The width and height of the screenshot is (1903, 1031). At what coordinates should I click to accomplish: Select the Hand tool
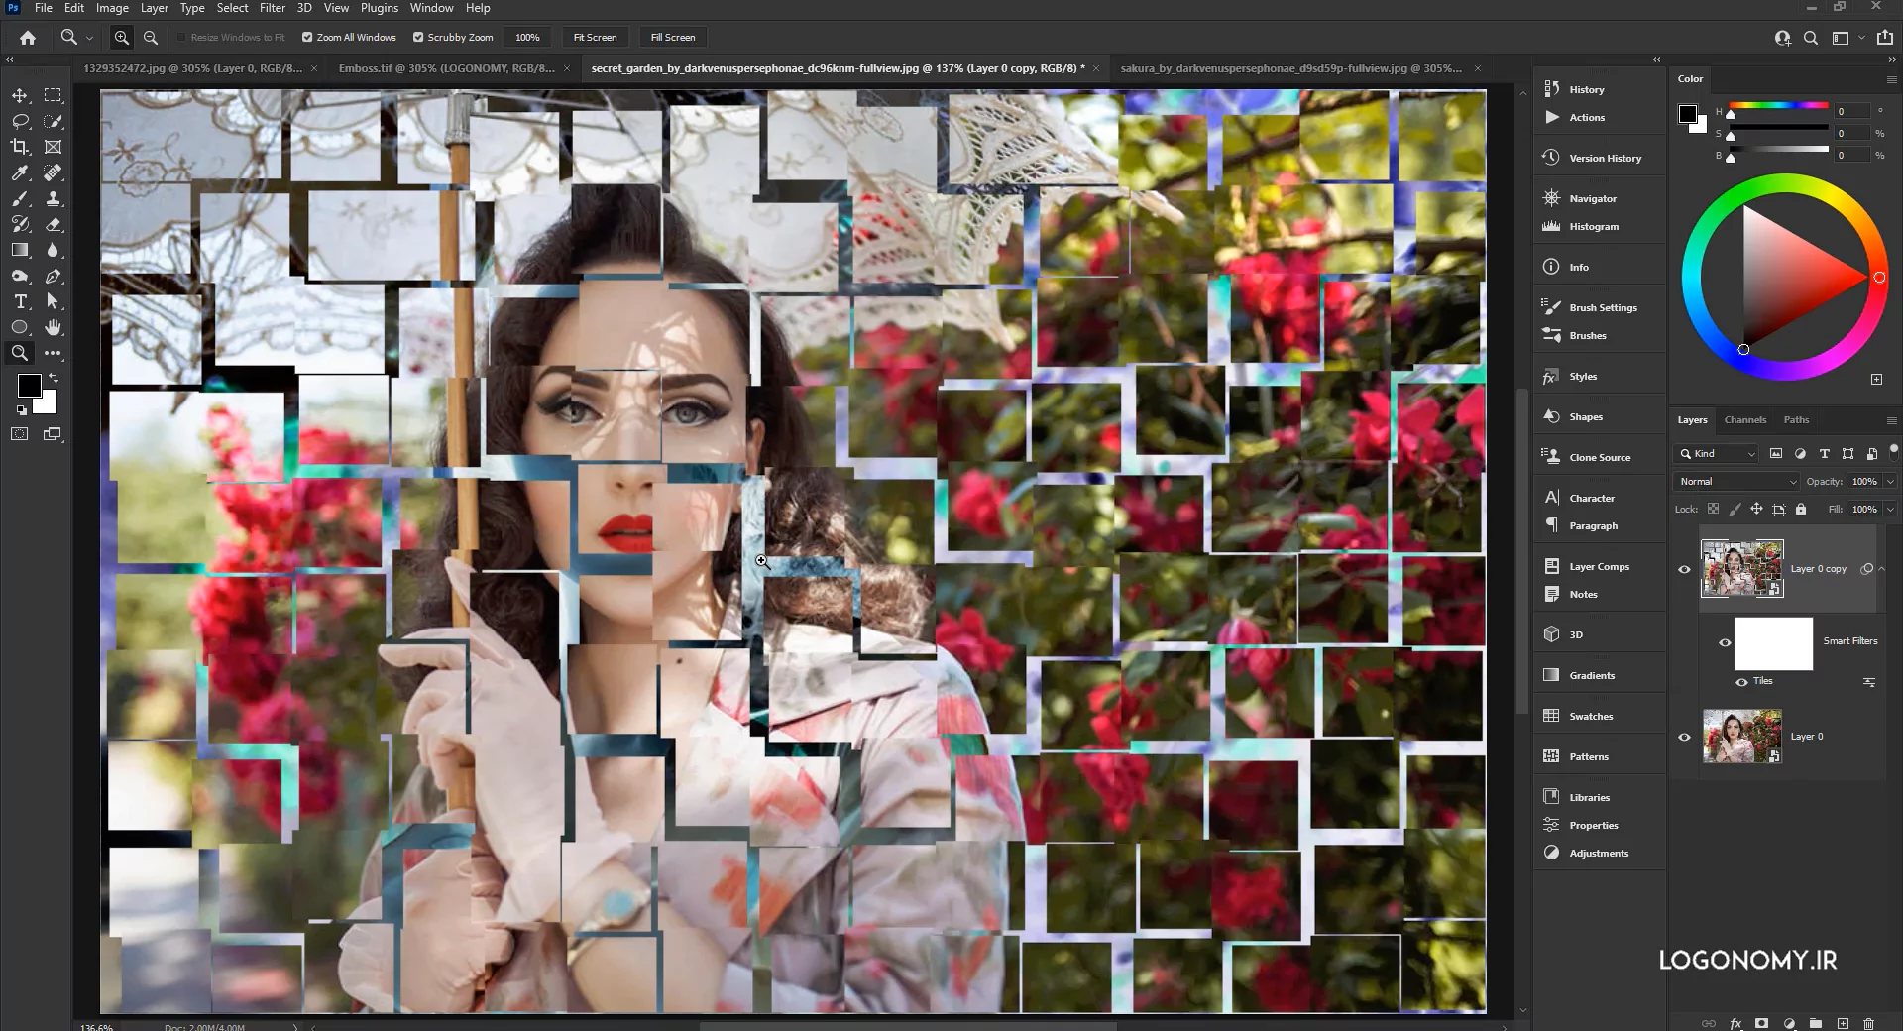coord(54,327)
